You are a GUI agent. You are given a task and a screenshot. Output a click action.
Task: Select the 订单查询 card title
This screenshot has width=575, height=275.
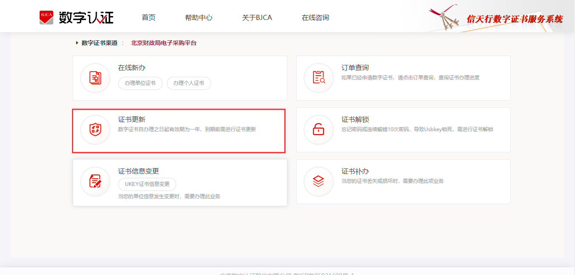pos(355,68)
